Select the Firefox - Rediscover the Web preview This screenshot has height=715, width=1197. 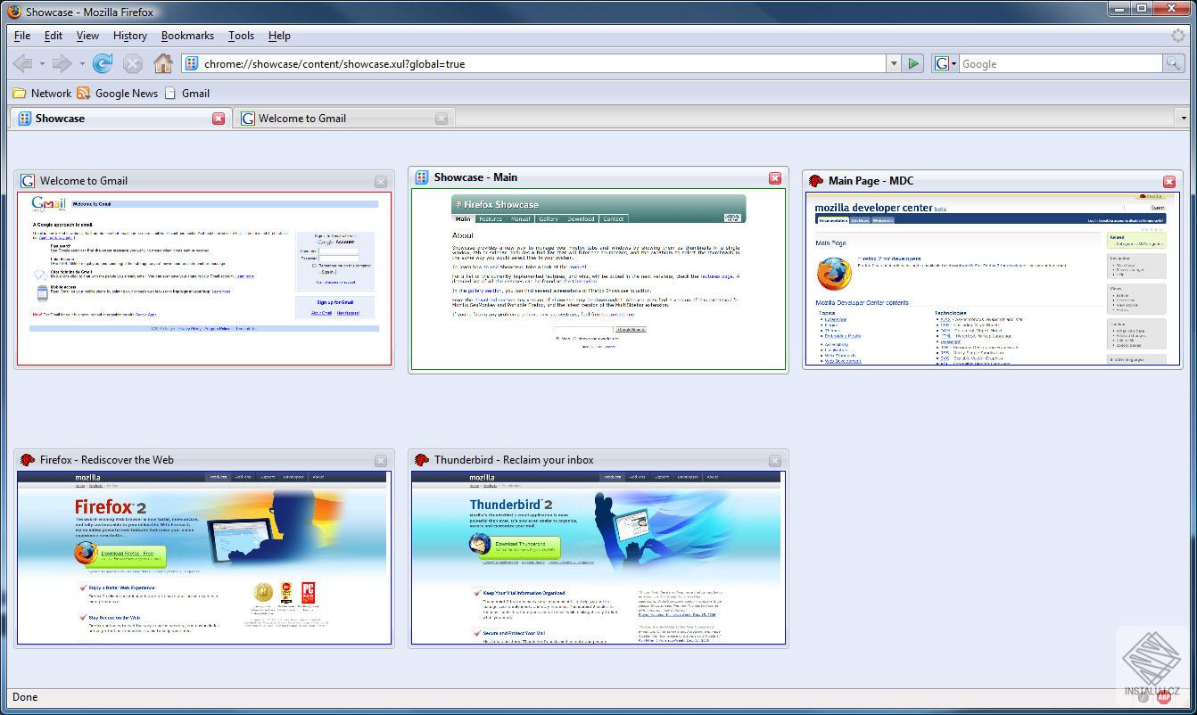(x=204, y=557)
